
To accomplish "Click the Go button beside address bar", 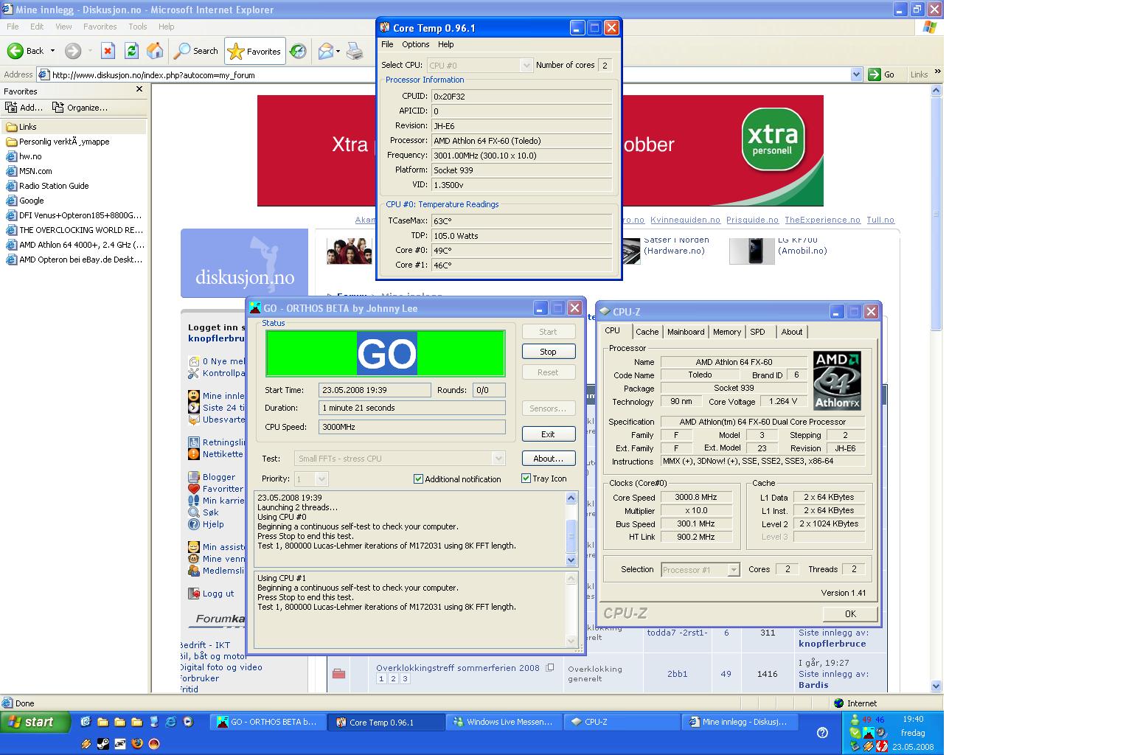I will click(882, 74).
